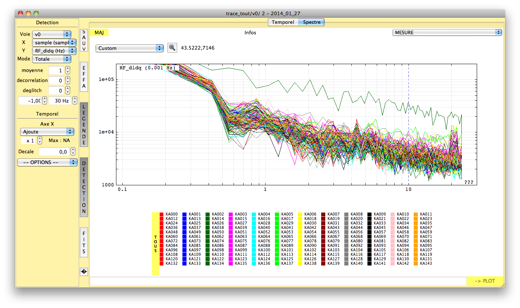Toggle the vertical DETECTION panel button
The image size is (520, 308).
point(84,187)
